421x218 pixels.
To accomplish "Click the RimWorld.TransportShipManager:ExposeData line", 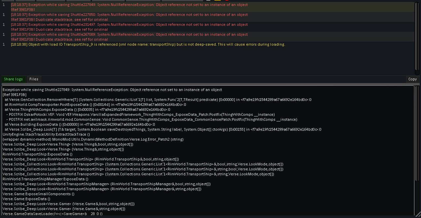I will (45, 179).
